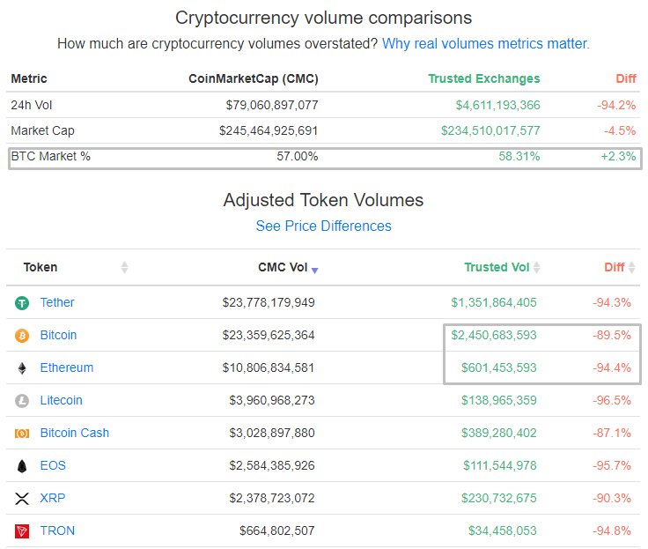Sort by CMC Vol arrow
This screenshot has width=648, height=549.
(x=314, y=270)
